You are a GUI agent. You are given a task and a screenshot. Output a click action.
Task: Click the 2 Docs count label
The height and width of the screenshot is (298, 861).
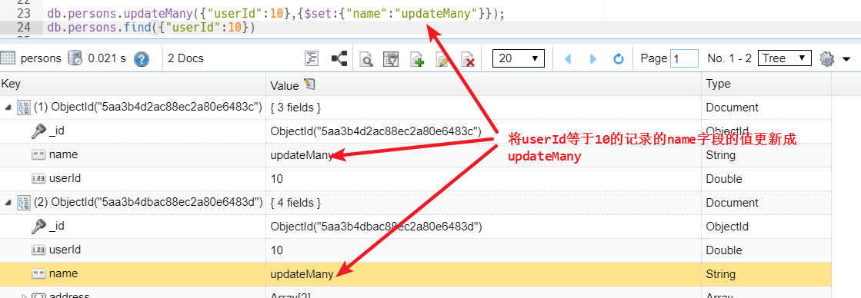(185, 58)
